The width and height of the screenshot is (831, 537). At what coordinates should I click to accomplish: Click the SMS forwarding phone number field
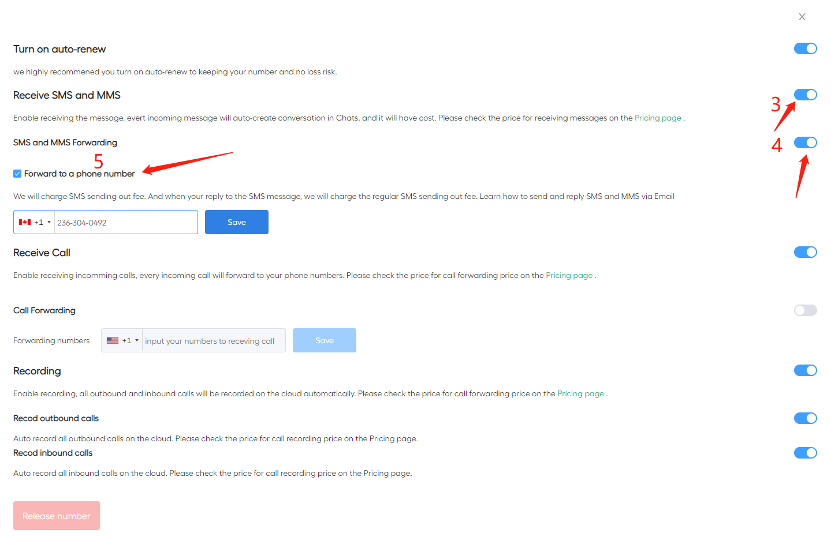tap(125, 222)
